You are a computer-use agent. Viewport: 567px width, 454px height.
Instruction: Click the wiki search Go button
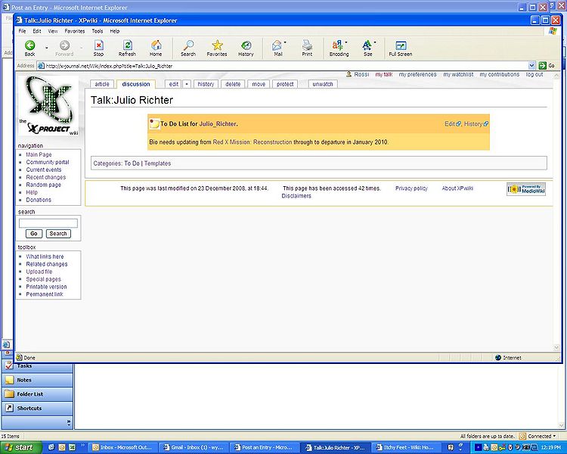[33, 234]
